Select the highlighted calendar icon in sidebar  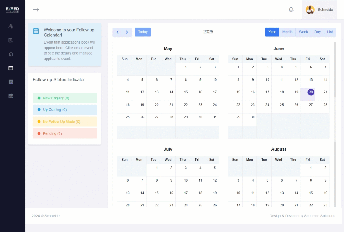[x=11, y=68]
